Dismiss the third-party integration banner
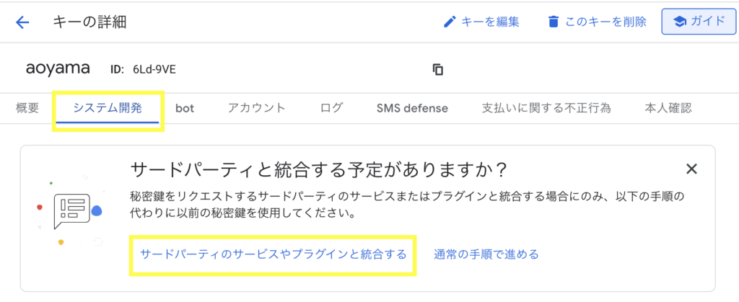This screenshot has height=302, width=739. [691, 169]
